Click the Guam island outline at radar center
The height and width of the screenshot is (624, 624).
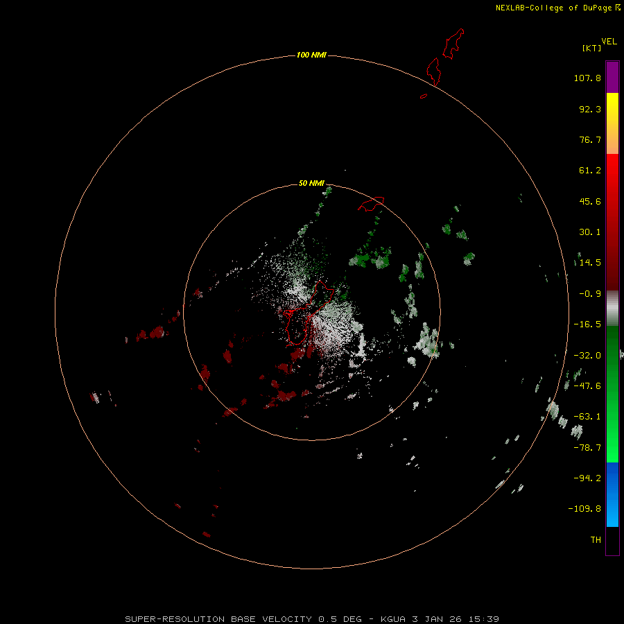click(x=307, y=313)
